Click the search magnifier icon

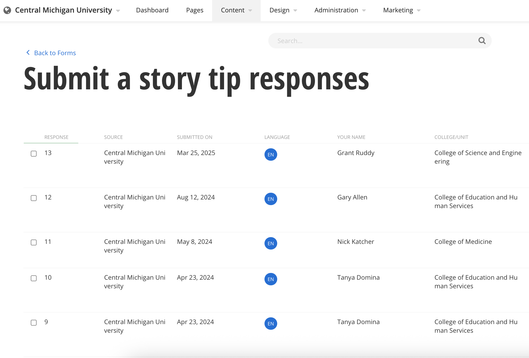pyautogui.click(x=482, y=41)
